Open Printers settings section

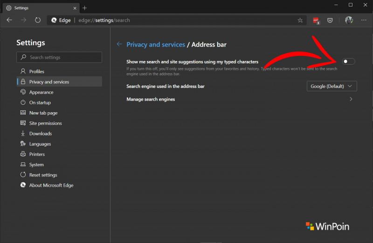(59, 154)
